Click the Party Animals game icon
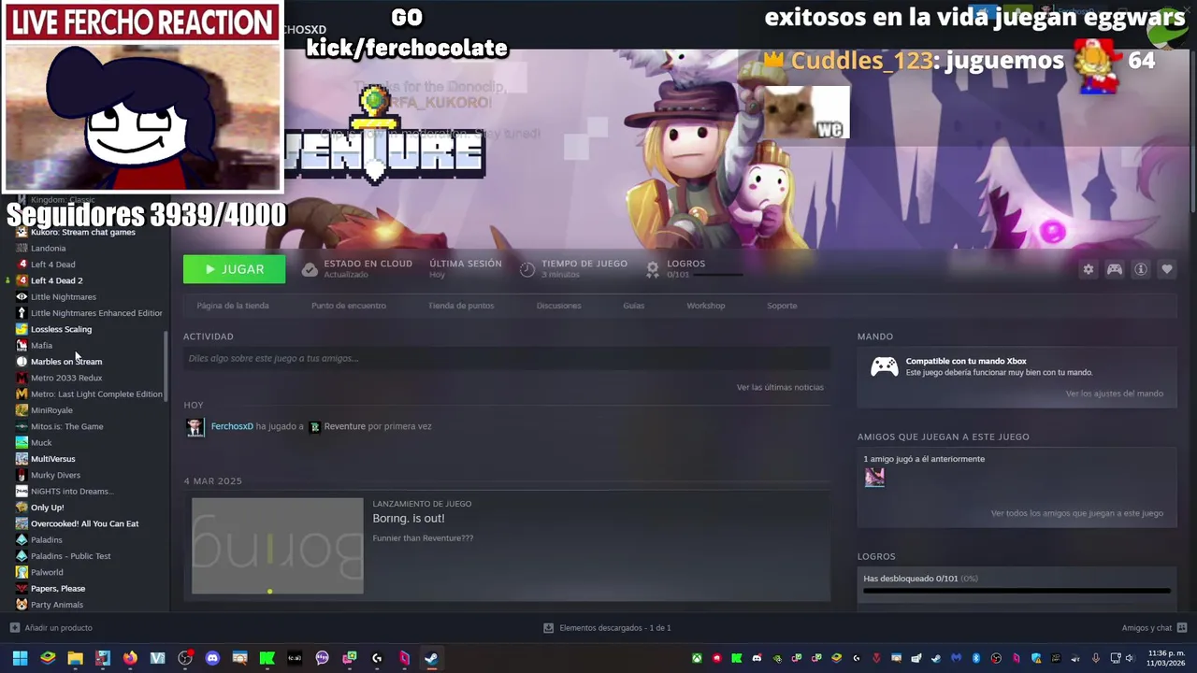Screen dimensions: 1197x673 (x=22, y=605)
